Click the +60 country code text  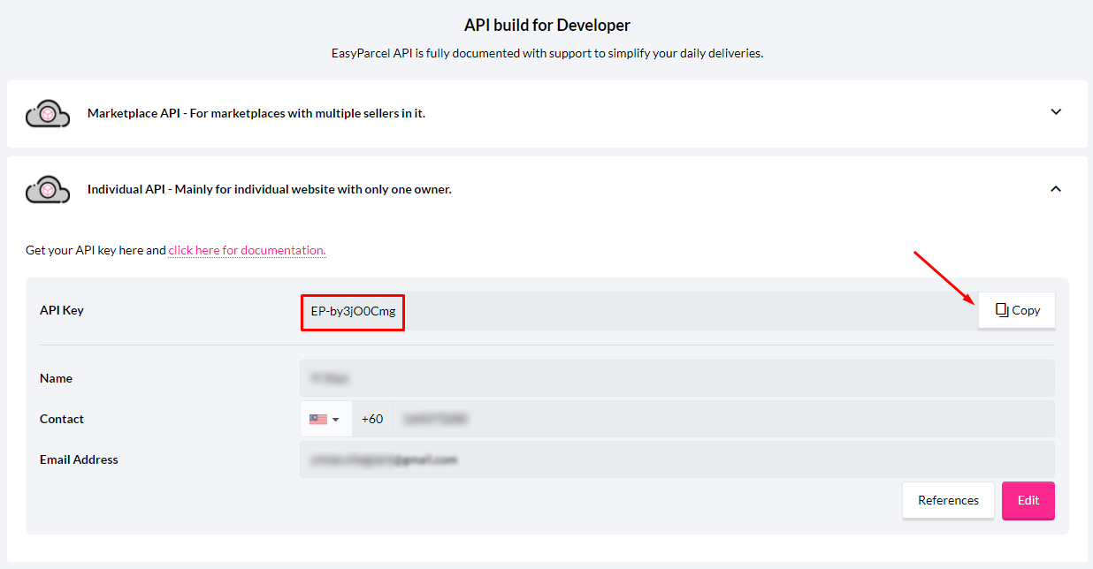[x=372, y=419]
